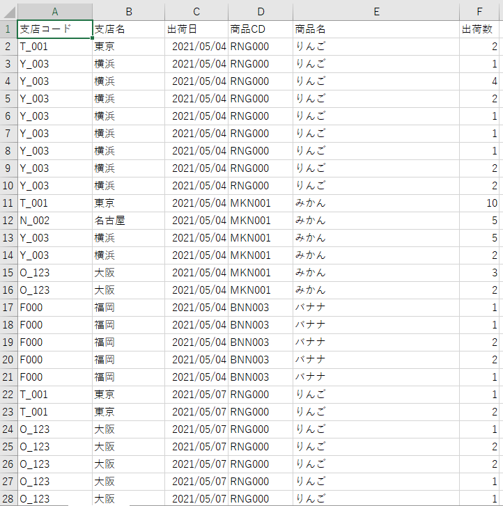The width and height of the screenshot is (503, 506).
Task: Click the 商品名 header cell
Action: [x=376, y=29]
